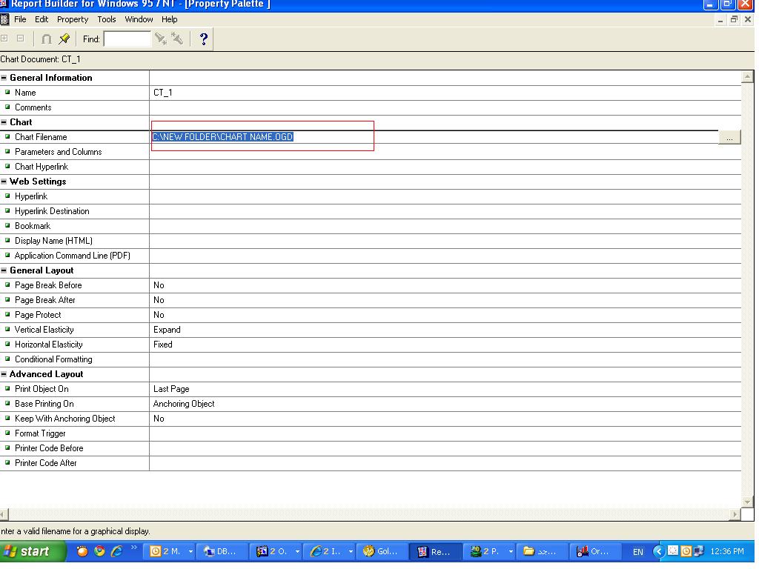The image size is (759, 569).
Task: Click the browse button for Chart Filename
Action: [729, 137]
